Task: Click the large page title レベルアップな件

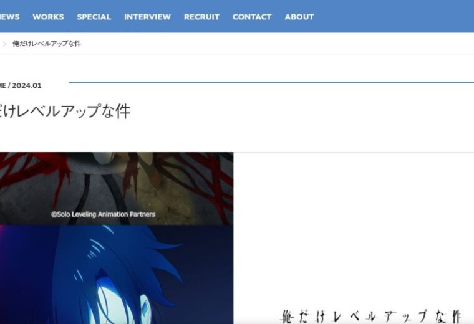Action: click(74, 111)
